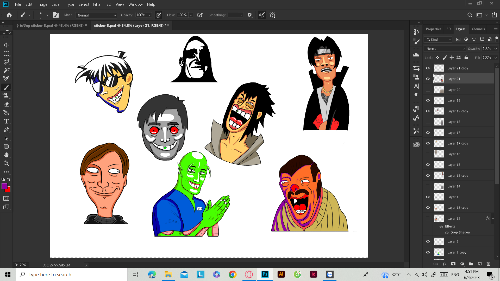Viewport: 500px width, 281px height.
Task: Open the Image menu
Action: (x=42, y=4)
